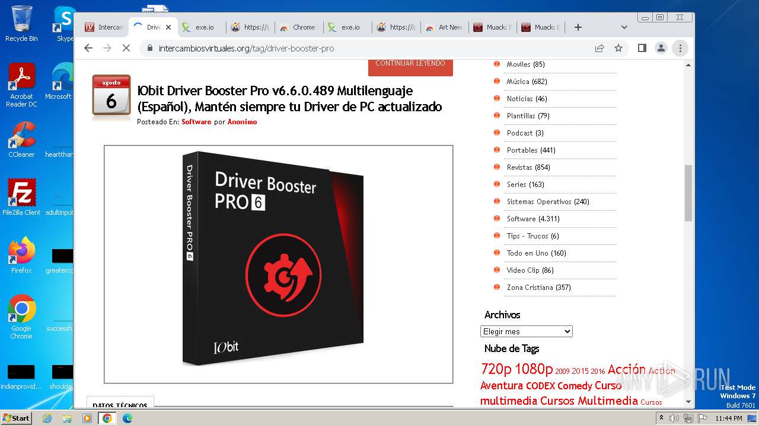Open the Chrome side panel

tap(642, 48)
